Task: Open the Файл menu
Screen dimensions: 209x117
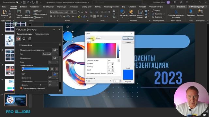Action: click(x=4, y=6)
